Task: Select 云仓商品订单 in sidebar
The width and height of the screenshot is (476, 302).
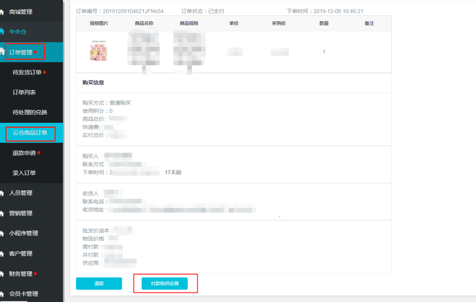Action: (x=30, y=133)
